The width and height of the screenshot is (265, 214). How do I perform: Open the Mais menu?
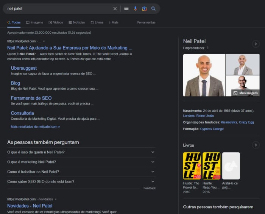pos(114,22)
